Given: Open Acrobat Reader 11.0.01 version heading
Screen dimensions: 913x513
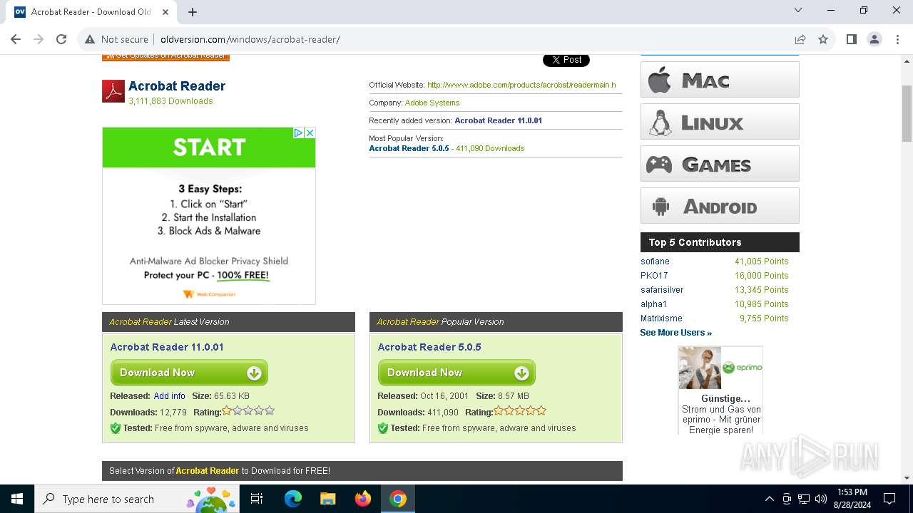Looking at the screenshot, I should (x=167, y=347).
